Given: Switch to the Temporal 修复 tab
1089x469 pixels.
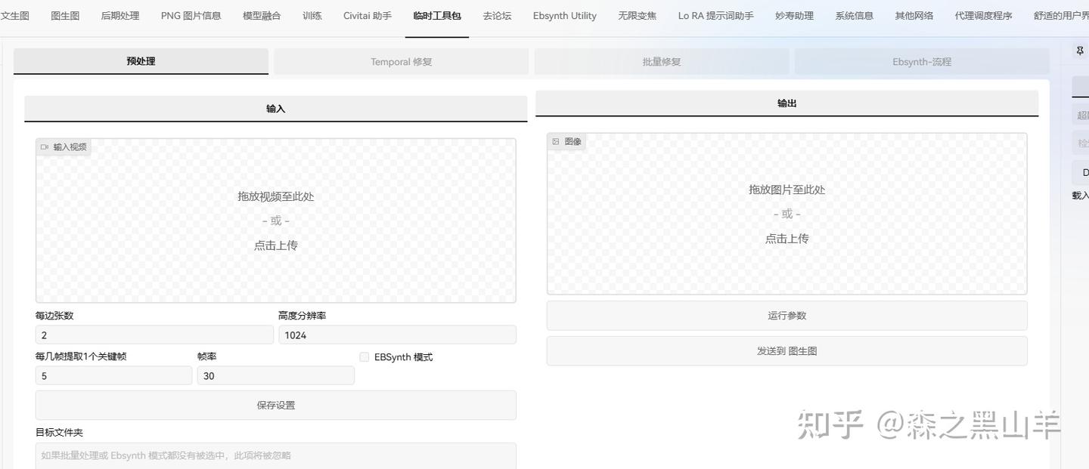Looking at the screenshot, I should [x=401, y=61].
